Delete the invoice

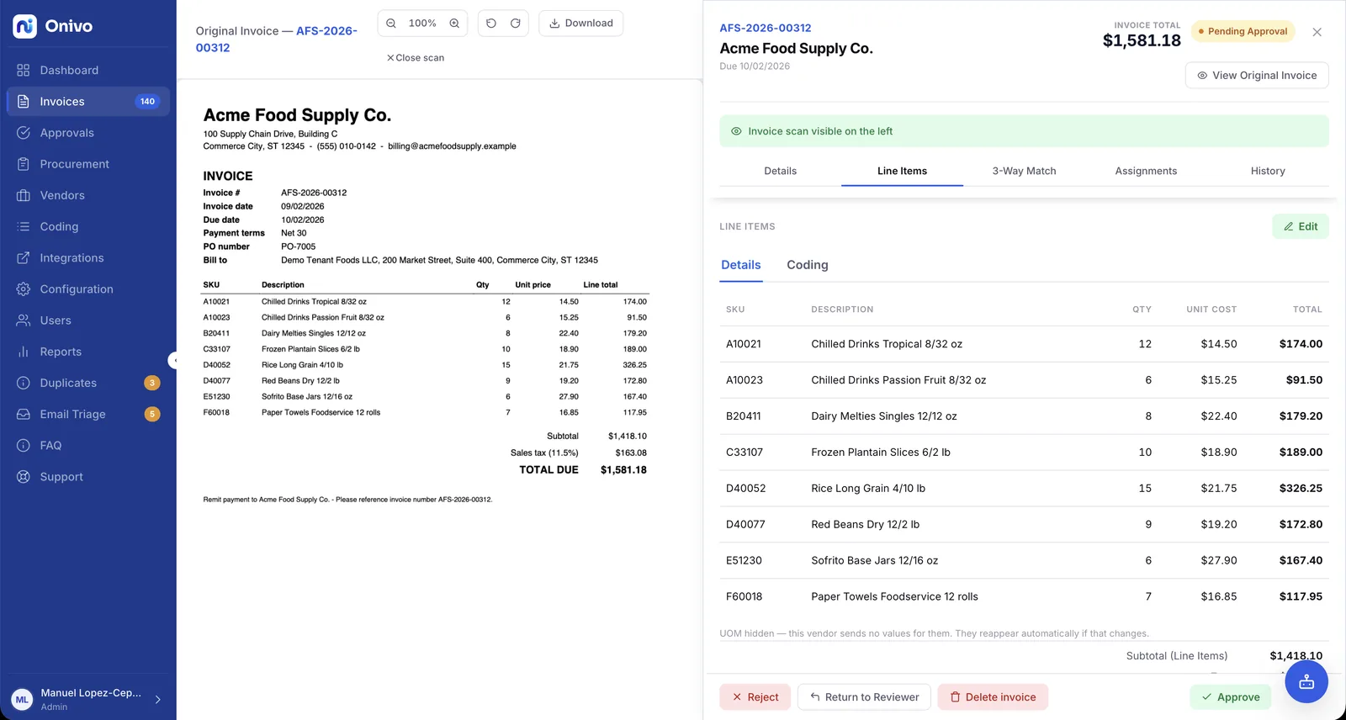click(993, 697)
